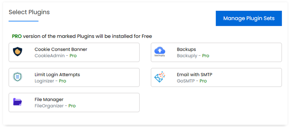
Task: Click the green PRO label in notice
Action: 17,36
